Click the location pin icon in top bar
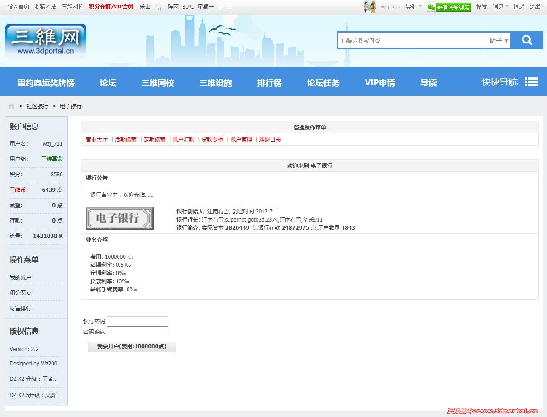547x417 pixels. pyautogui.click(x=220, y=7)
